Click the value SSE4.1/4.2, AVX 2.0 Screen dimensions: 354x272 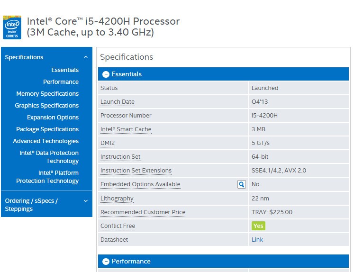279,171
